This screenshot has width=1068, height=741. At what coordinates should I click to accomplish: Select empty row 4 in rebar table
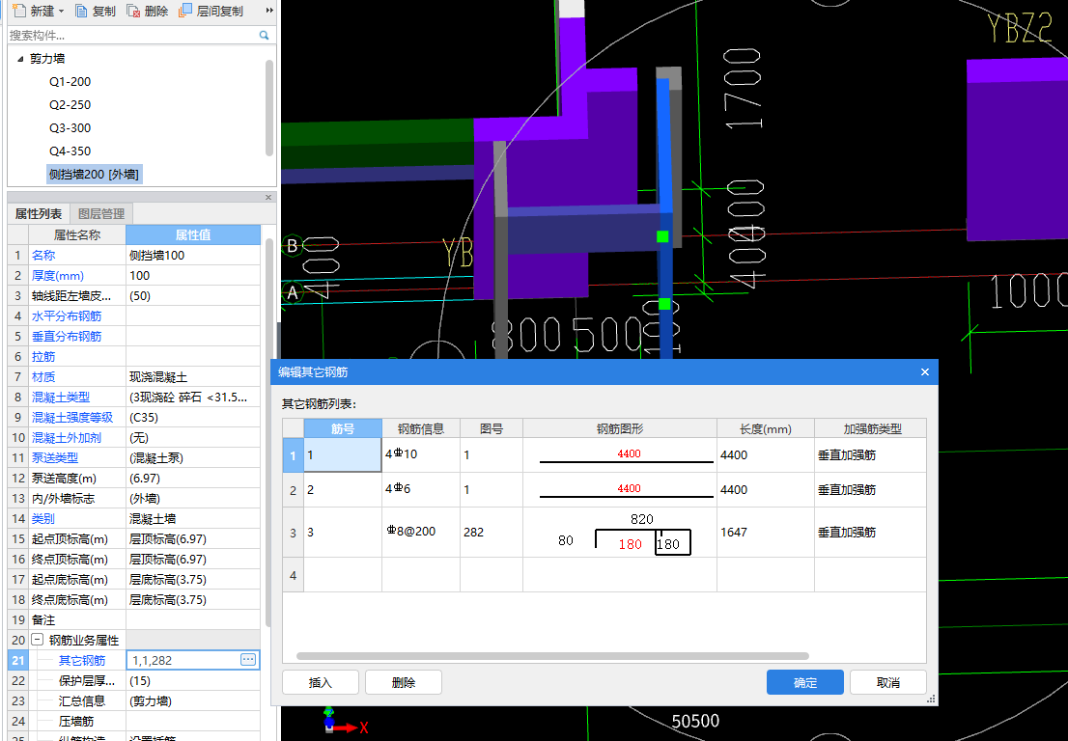[x=294, y=575]
